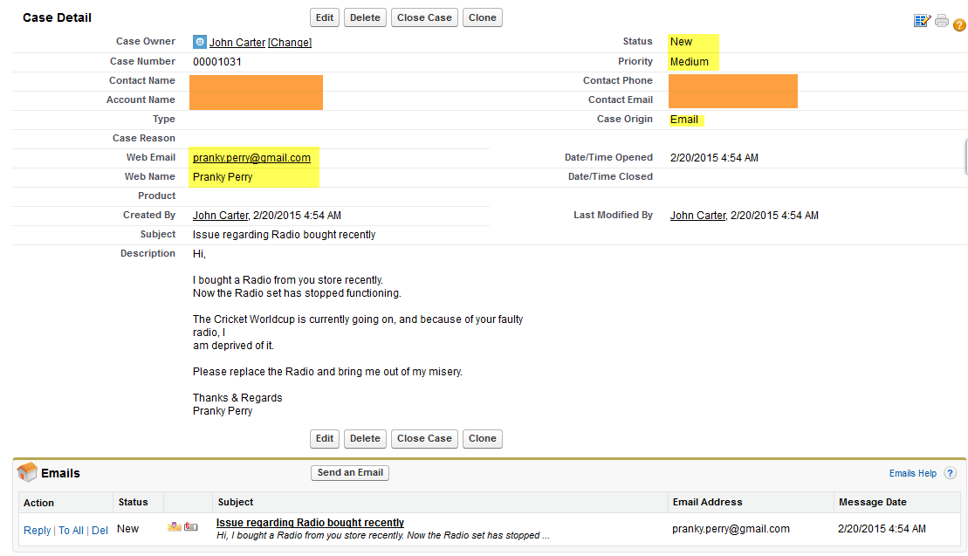Click the customize page layout icon

click(x=923, y=21)
